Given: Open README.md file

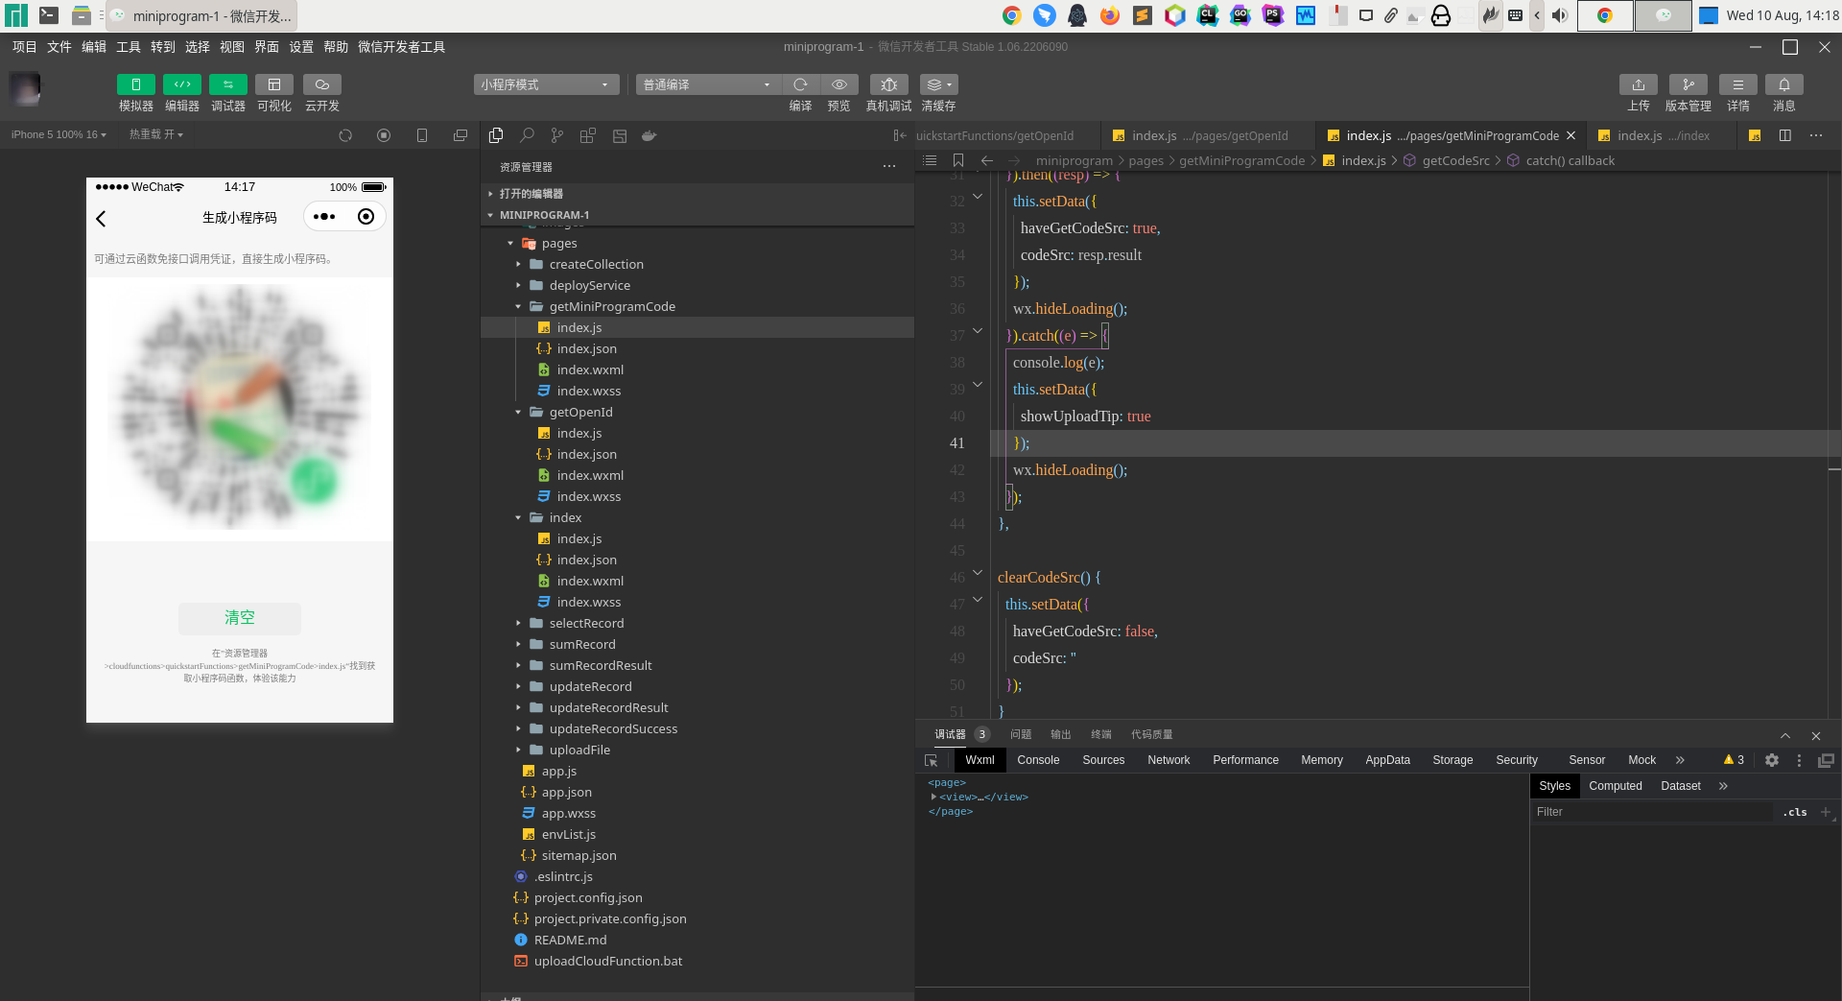Looking at the screenshot, I should click(697, 940).
